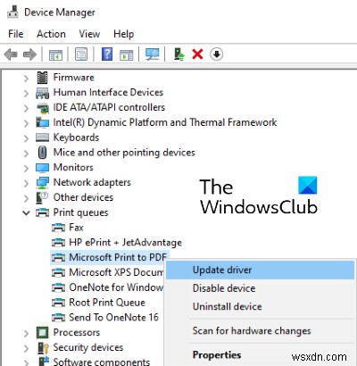This screenshot has height=366, width=357.
Task: Click the Security devices key icon
Action: (43, 347)
